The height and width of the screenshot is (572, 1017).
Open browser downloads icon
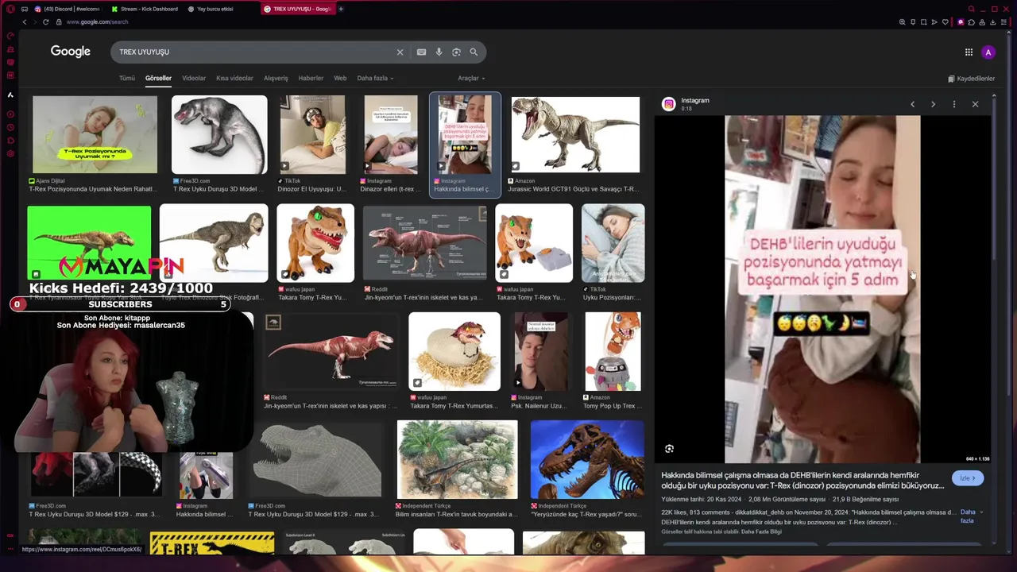(992, 22)
